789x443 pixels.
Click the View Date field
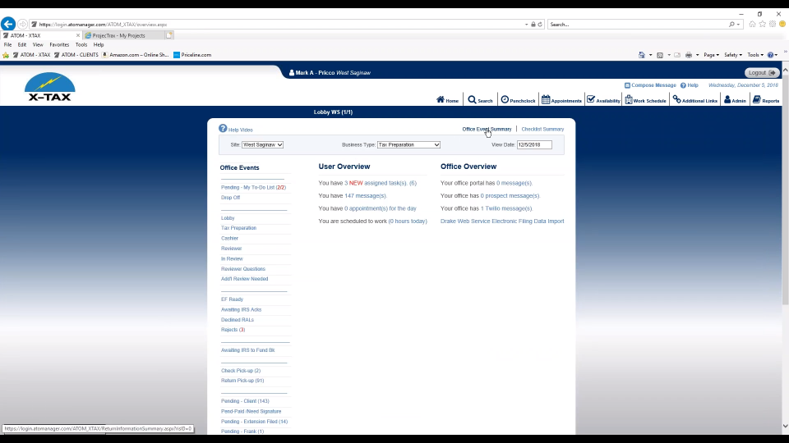tap(534, 144)
